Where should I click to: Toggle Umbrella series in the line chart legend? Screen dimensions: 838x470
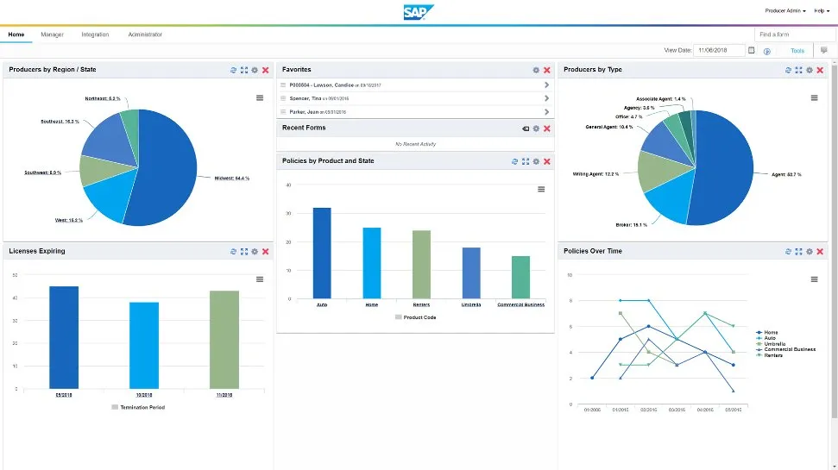point(773,343)
